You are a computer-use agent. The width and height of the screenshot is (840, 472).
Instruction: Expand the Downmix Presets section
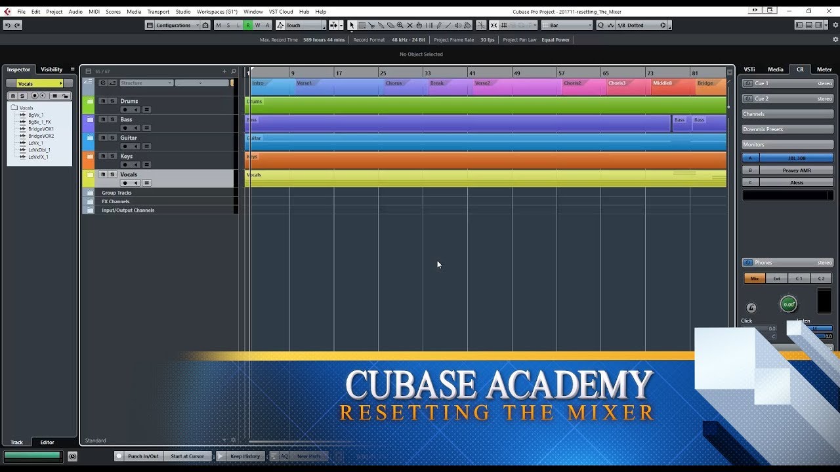(x=787, y=129)
